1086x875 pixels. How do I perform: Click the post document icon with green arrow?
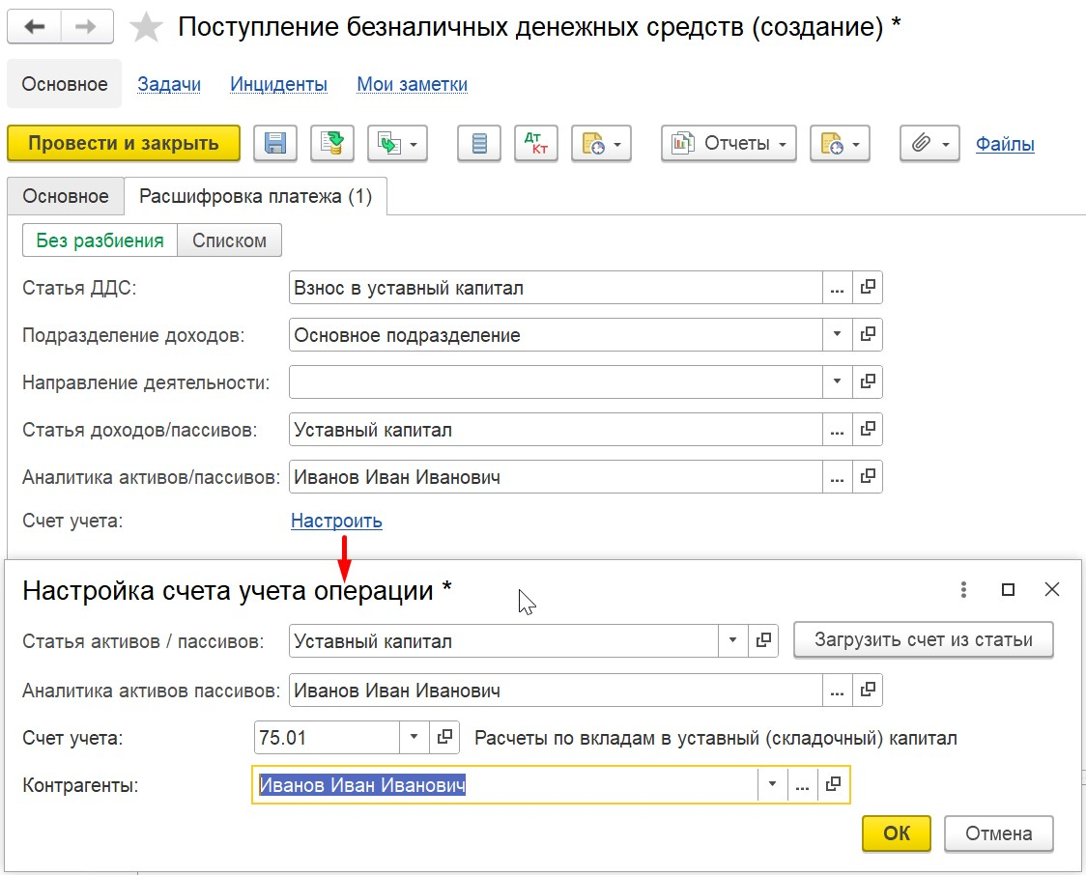(x=331, y=143)
